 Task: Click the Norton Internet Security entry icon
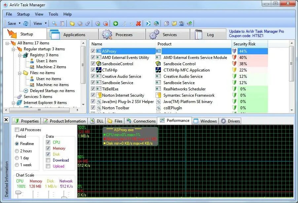pos(99,95)
